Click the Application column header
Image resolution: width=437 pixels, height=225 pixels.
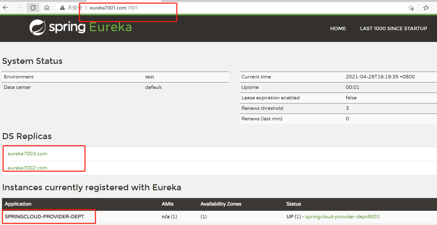point(18,204)
